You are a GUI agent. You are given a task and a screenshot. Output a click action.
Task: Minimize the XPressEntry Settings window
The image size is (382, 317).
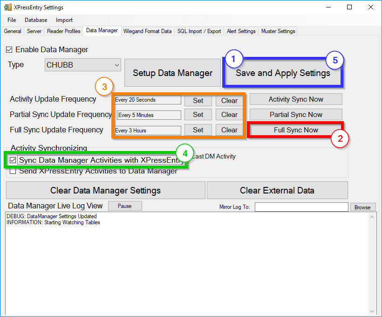(x=328, y=7)
